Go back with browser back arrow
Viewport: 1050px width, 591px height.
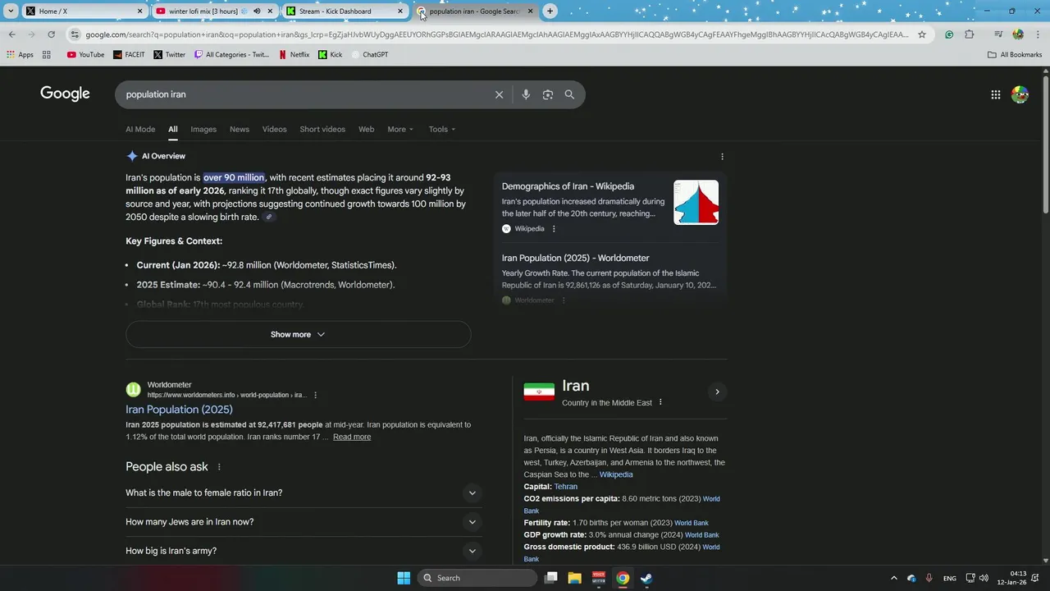pyautogui.click(x=11, y=34)
